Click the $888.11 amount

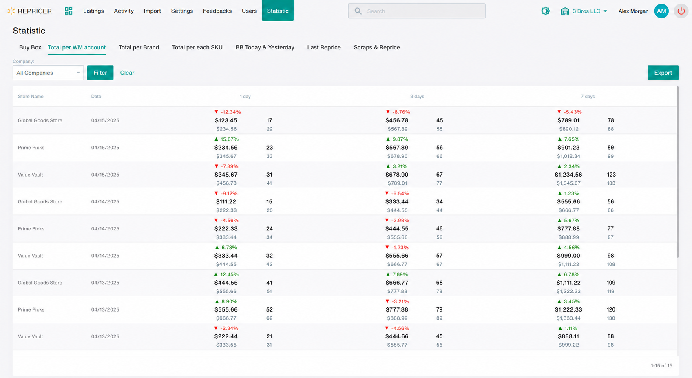pyautogui.click(x=568, y=336)
